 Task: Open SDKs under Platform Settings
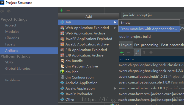(9, 62)
